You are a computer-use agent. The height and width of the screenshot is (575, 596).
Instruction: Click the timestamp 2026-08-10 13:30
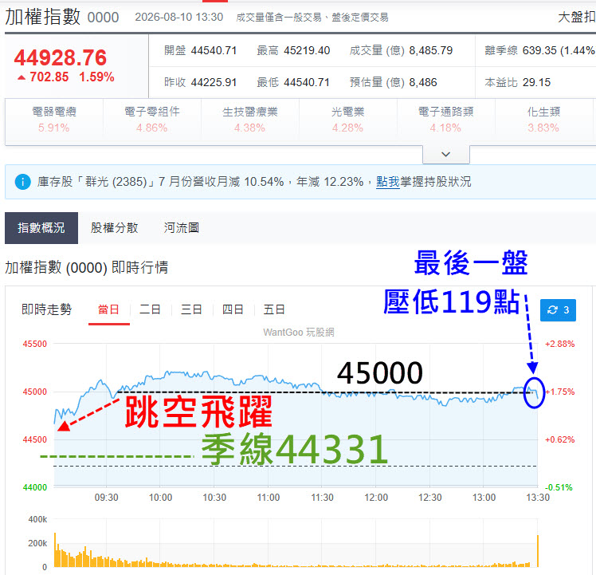pos(178,17)
